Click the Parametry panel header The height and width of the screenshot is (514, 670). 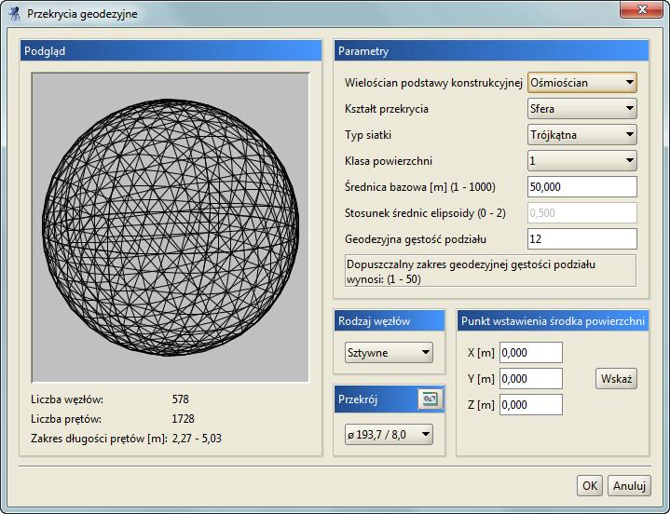[x=491, y=51]
